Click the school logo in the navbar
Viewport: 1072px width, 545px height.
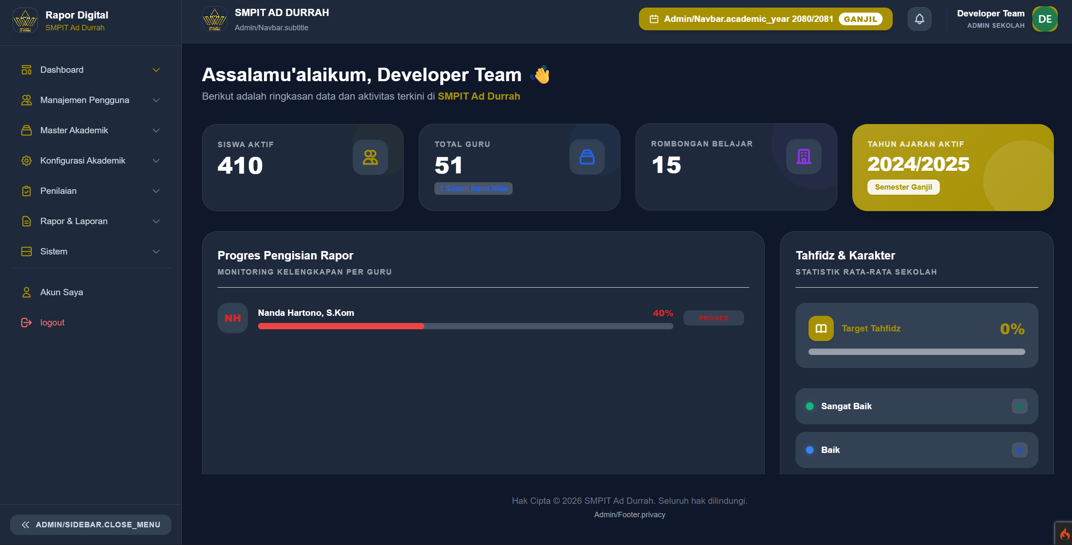pyautogui.click(x=215, y=19)
